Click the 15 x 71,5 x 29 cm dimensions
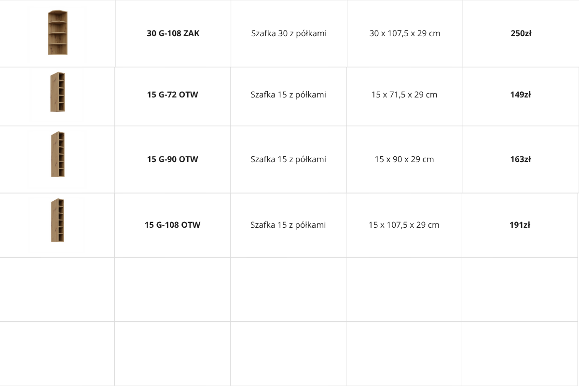Image resolution: width=579 pixels, height=386 pixels. click(x=404, y=95)
